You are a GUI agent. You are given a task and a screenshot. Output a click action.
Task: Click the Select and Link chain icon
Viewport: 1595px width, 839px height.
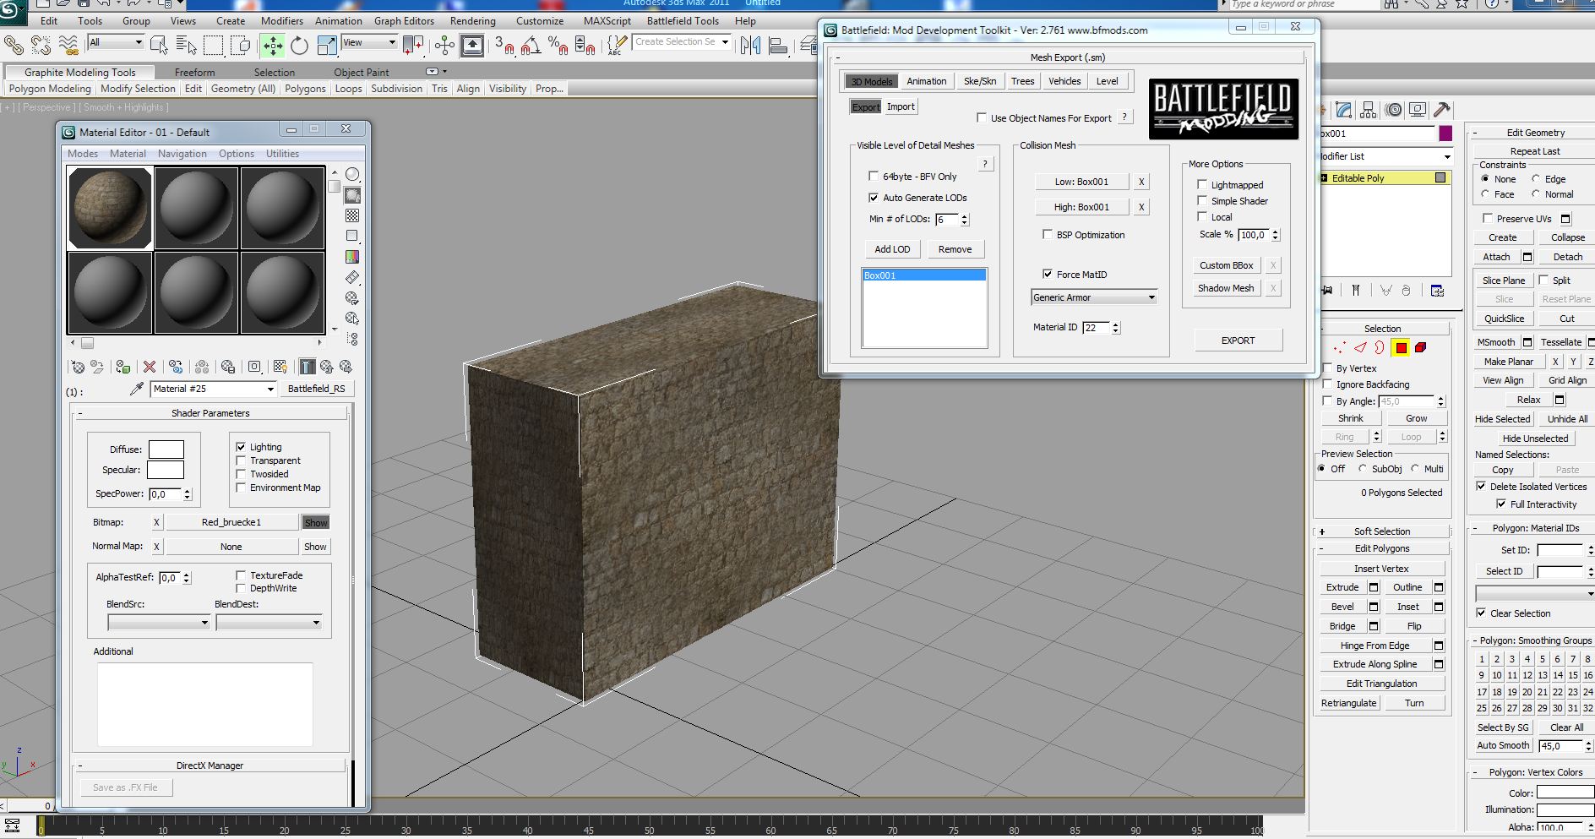click(14, 45)
